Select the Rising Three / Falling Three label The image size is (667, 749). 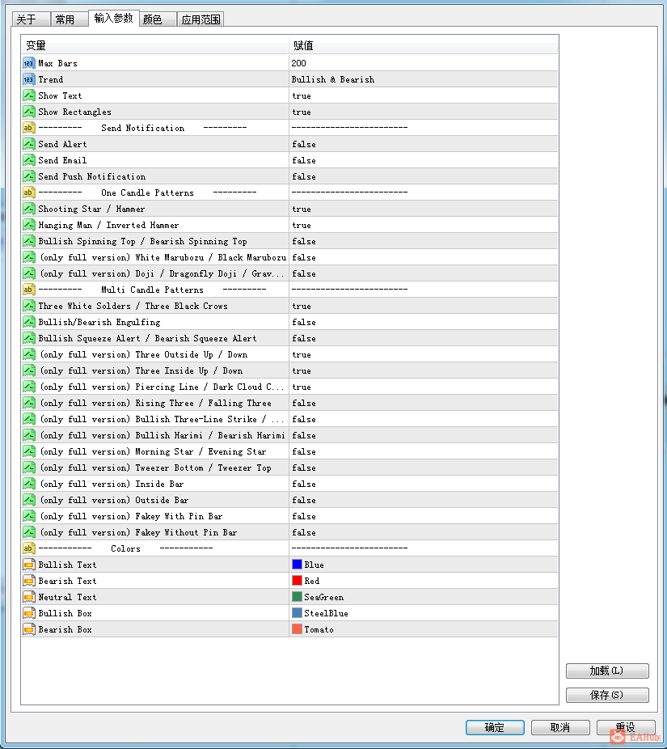click(156, 403)
